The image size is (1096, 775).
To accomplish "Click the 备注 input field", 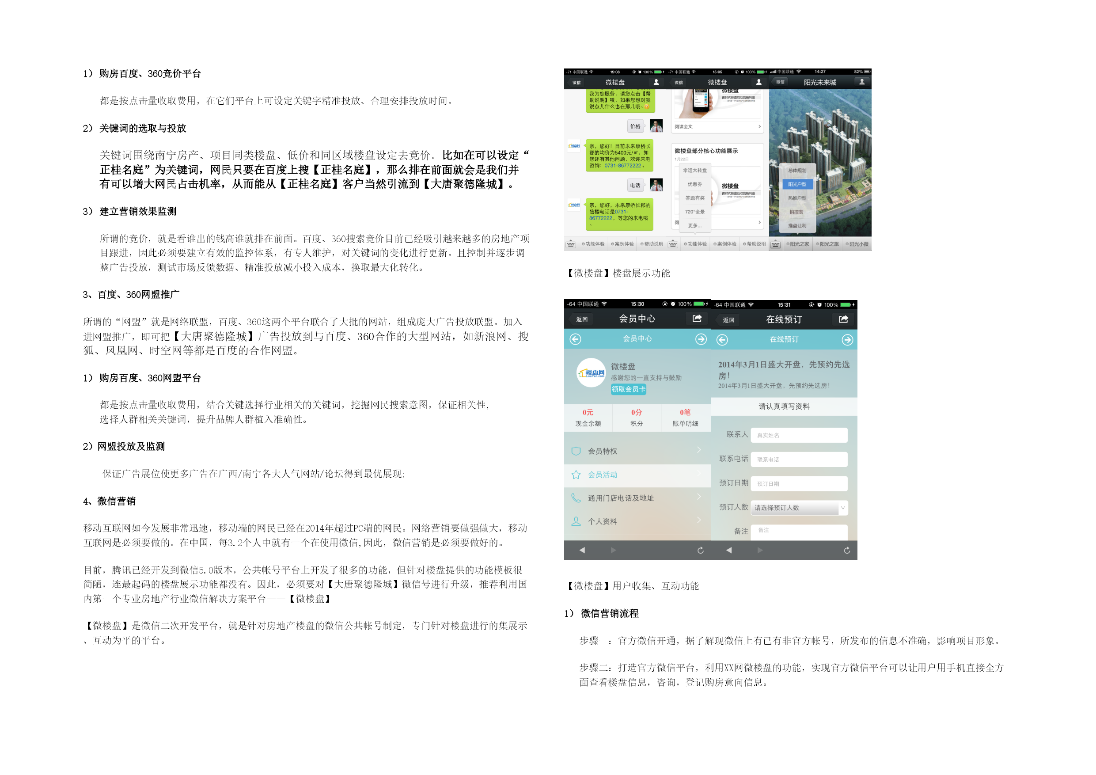I will tap(799, 532).
